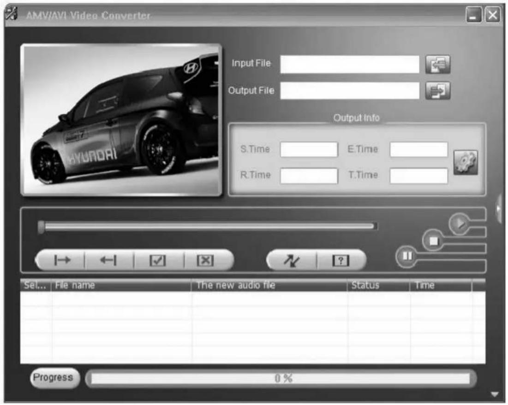Screen dimensions: 508x405
Task: Click the X deselect button
Action: [x=205, y=260]
